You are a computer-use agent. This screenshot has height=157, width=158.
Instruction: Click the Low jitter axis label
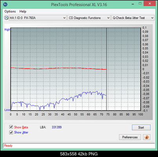click(x=7, y=110)
